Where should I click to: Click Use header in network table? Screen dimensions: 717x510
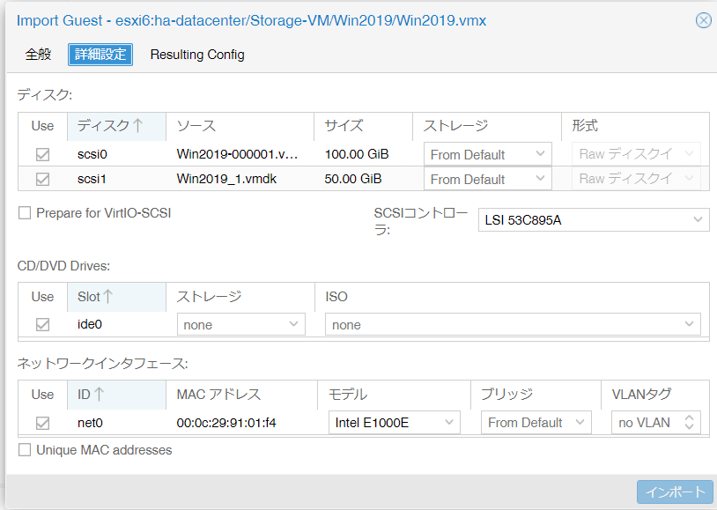pos(42,395)
